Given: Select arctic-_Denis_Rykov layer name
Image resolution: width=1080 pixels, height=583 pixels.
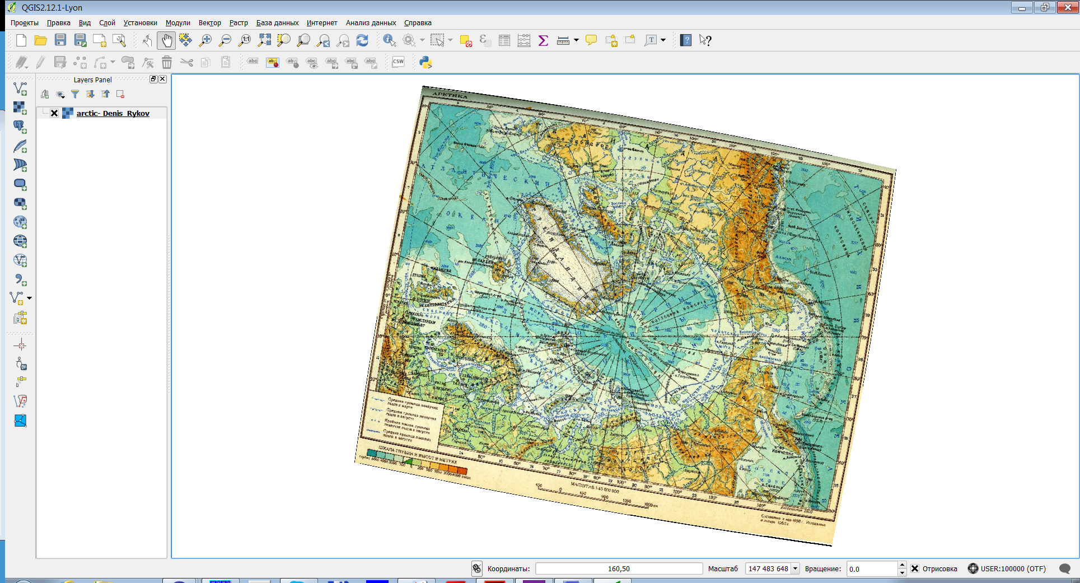Looking at the screenshot, I should pyautogui.click(x=113, y=113).
